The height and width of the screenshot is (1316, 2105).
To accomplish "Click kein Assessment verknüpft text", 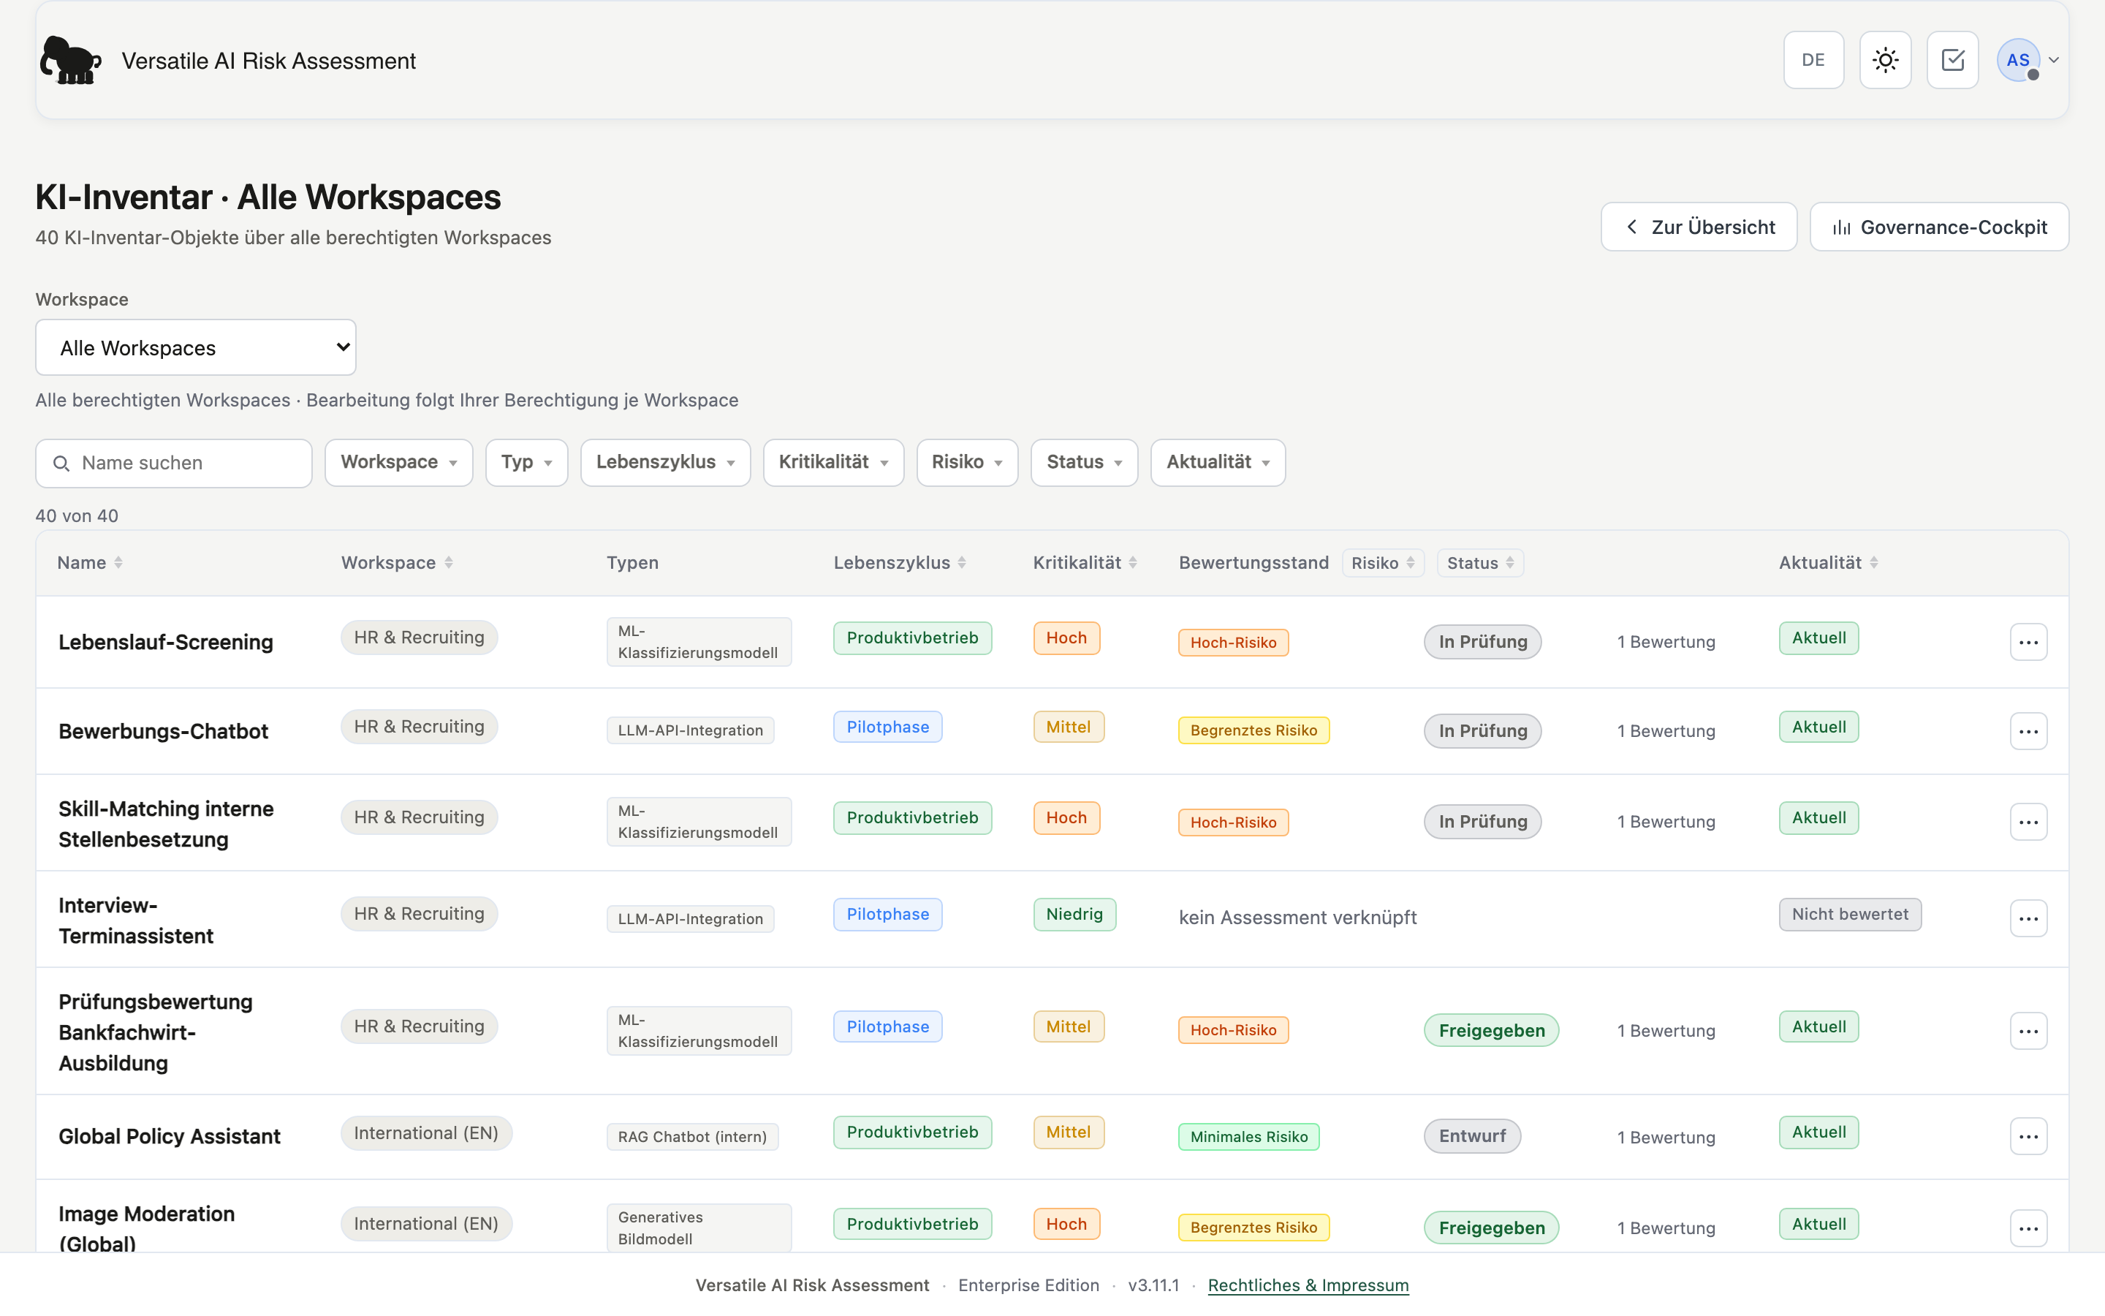I will 1298,918.
